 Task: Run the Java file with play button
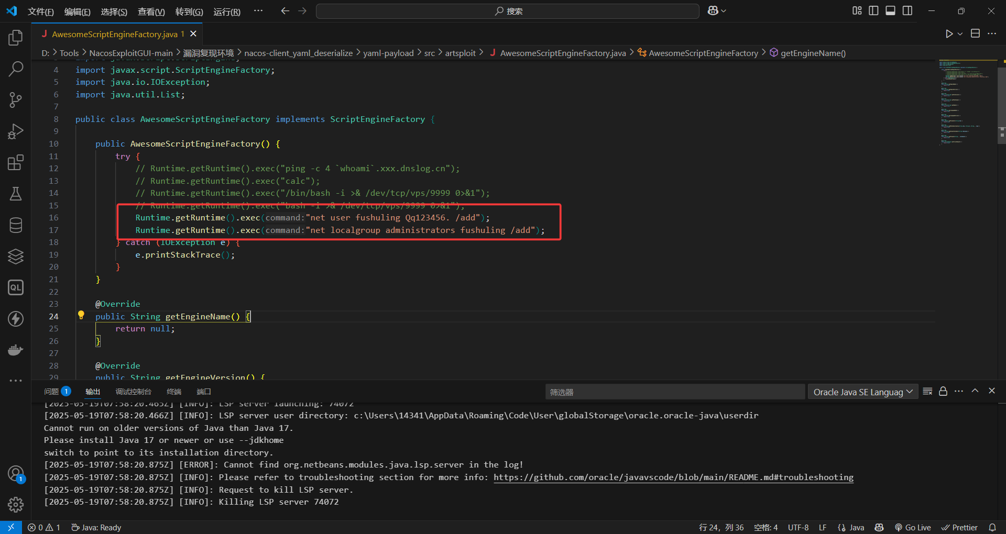click(949, 34)
